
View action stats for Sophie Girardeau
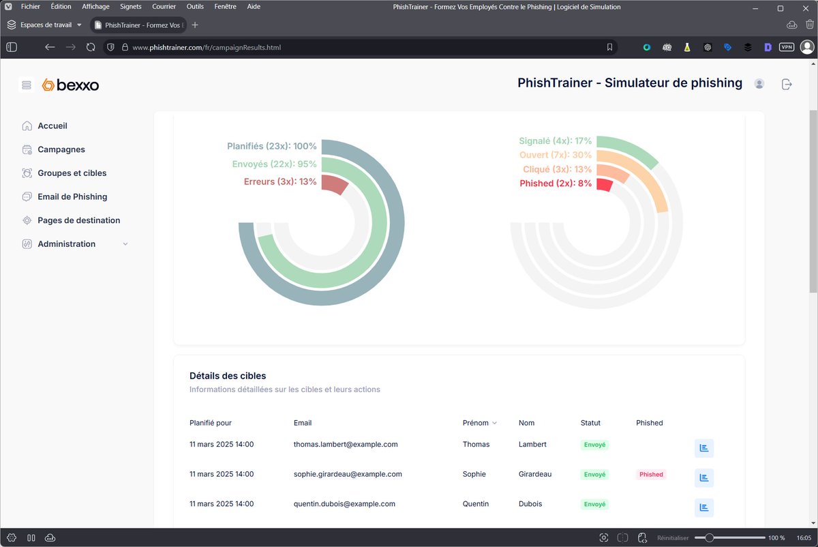[x=704, y=478]
